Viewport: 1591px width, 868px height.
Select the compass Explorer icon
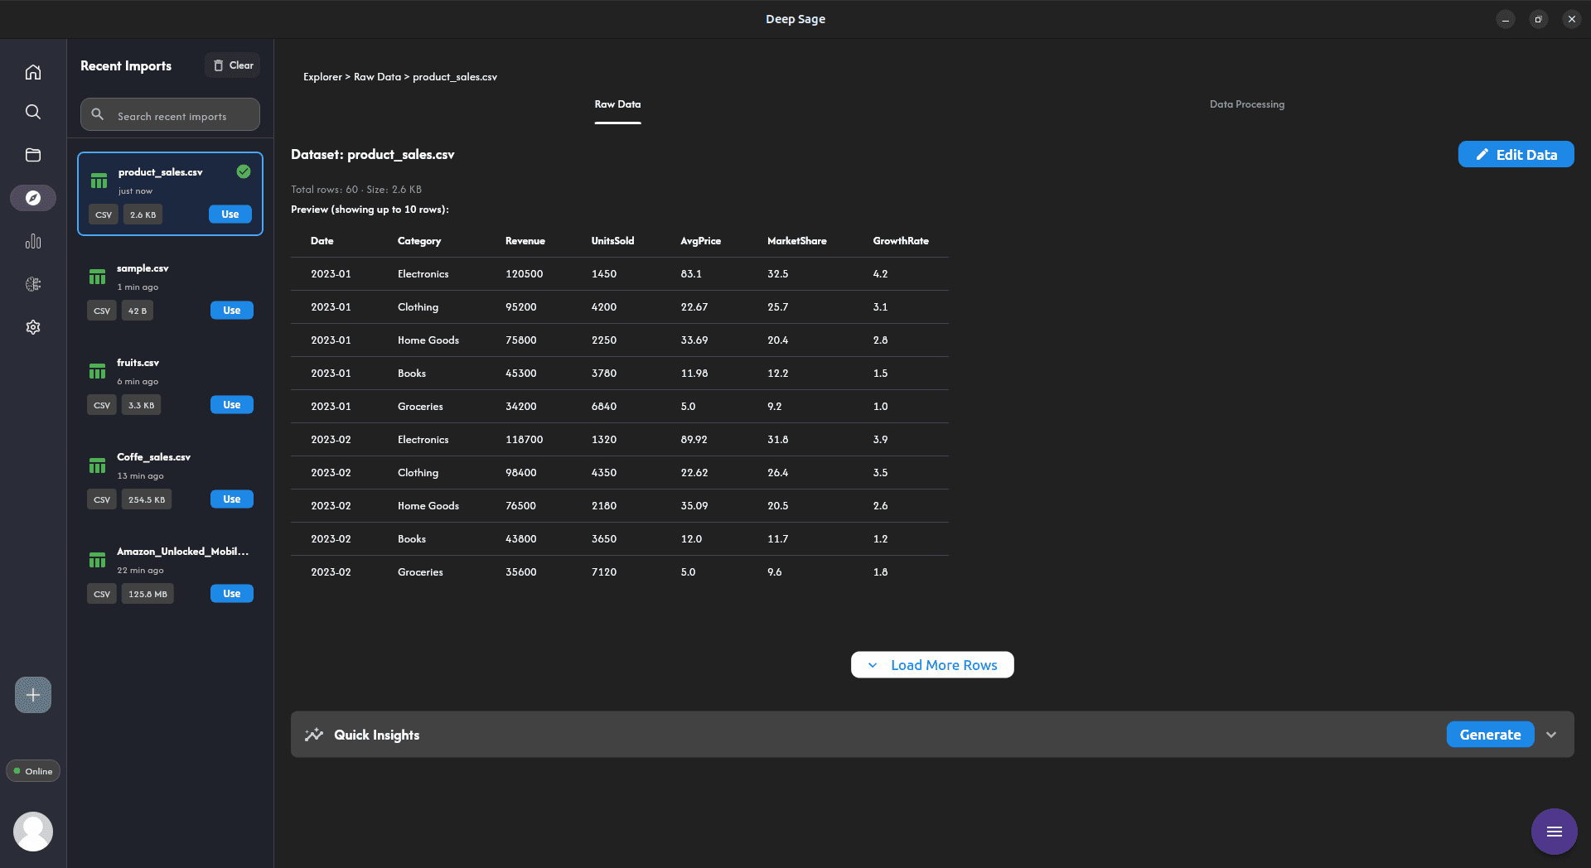tap(33, 198)
